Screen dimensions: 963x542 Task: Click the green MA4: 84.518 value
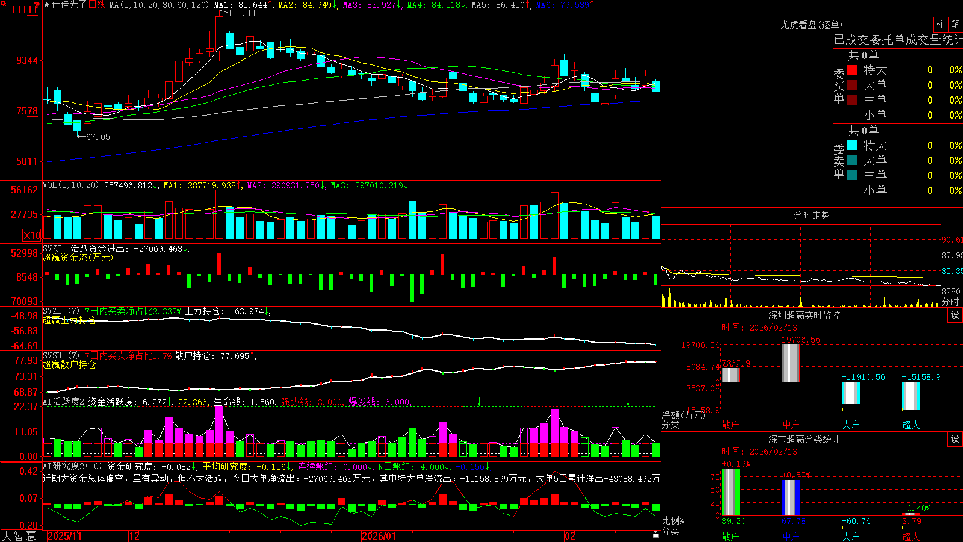tap(434, 5)
